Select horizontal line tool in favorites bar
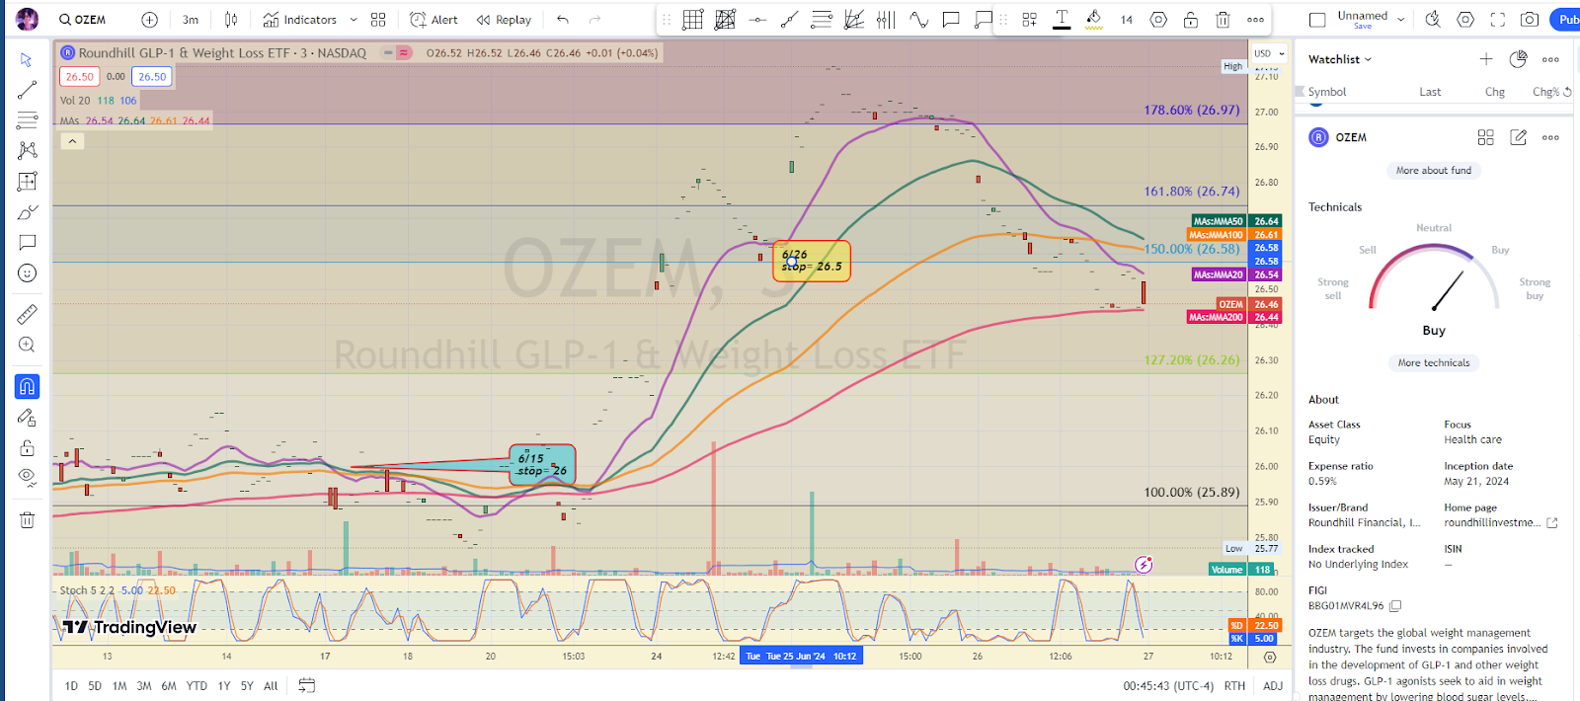1580x701 pixels. [x=757, y=20]
